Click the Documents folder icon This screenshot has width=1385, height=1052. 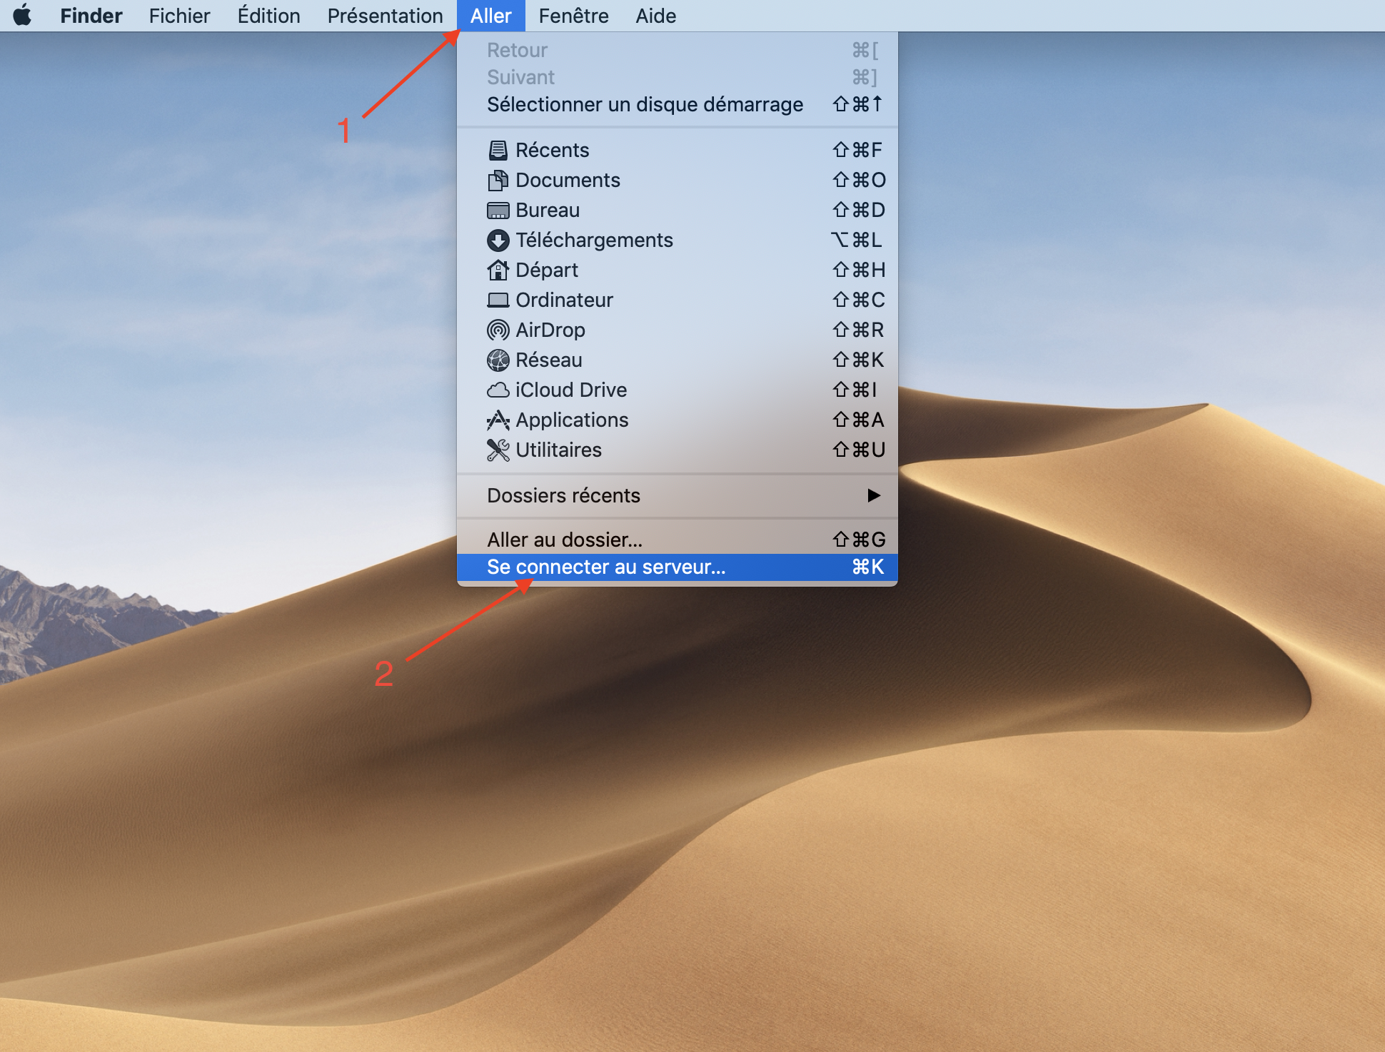point(498,180)
